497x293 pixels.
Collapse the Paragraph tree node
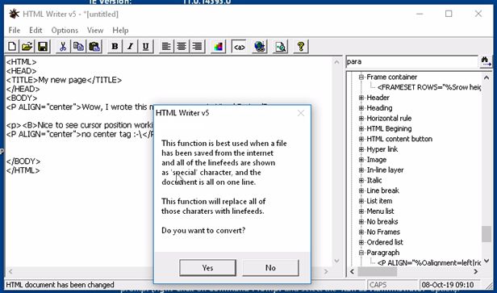[361, 253]
